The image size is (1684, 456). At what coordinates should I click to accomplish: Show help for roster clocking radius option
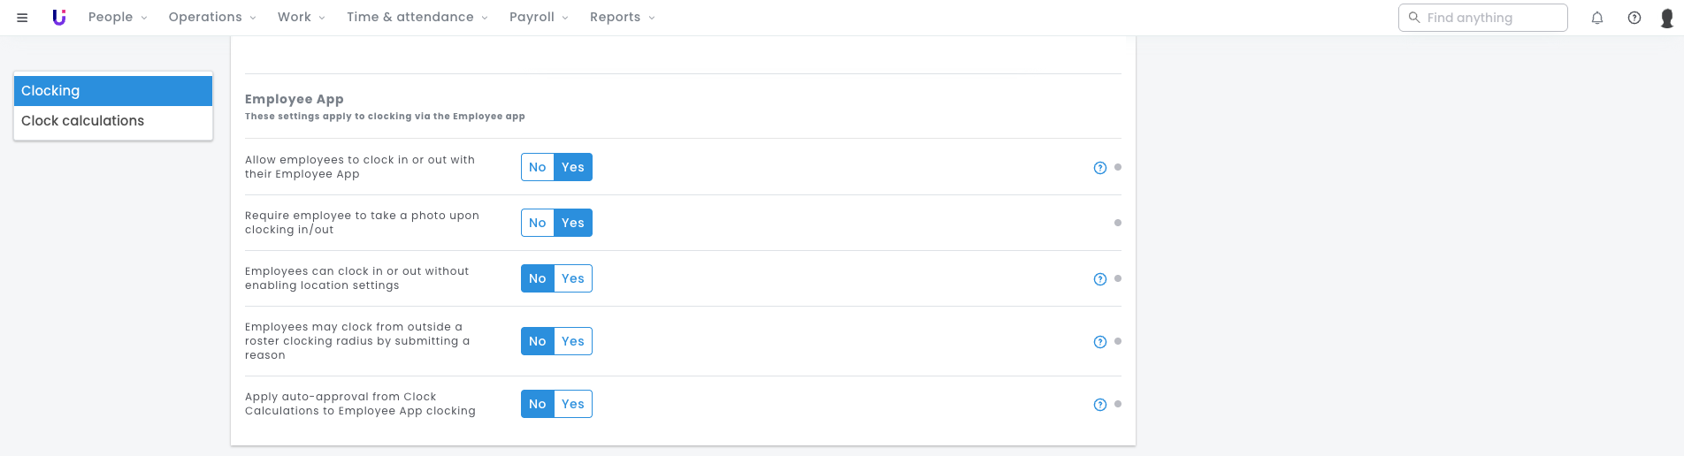pos(1100,342)
